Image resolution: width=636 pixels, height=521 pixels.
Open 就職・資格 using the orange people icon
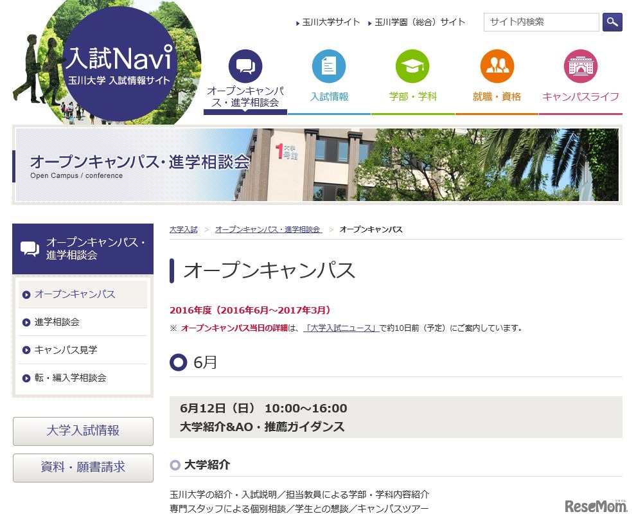coord(497,66)
